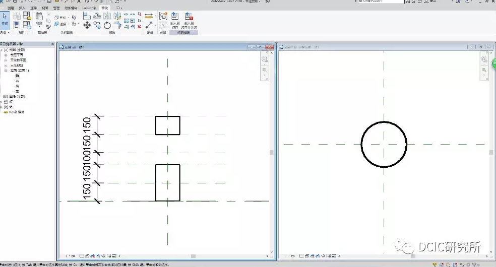Toggle Select Pinned Elements in status bar
This screenshot has height=267, width=496.
tap(448, 265)
